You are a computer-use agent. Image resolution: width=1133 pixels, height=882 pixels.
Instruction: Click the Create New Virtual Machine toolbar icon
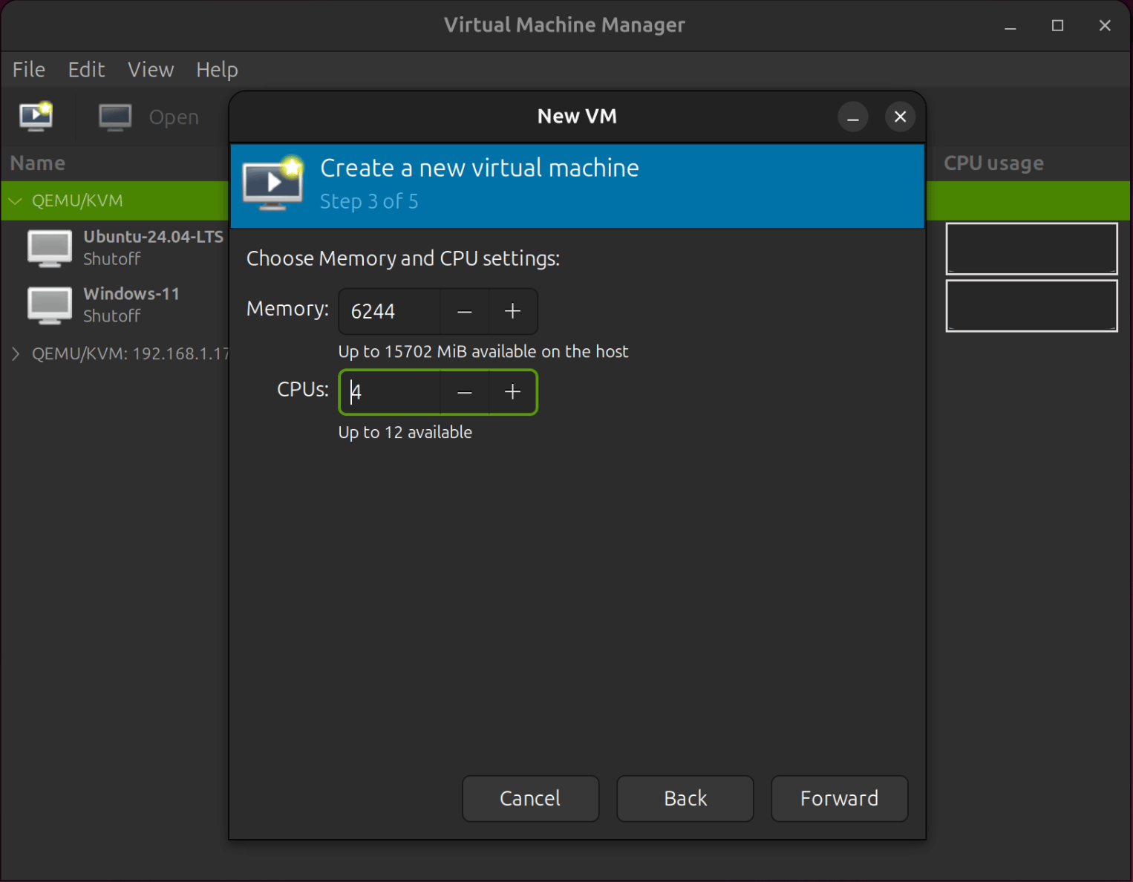36,117
